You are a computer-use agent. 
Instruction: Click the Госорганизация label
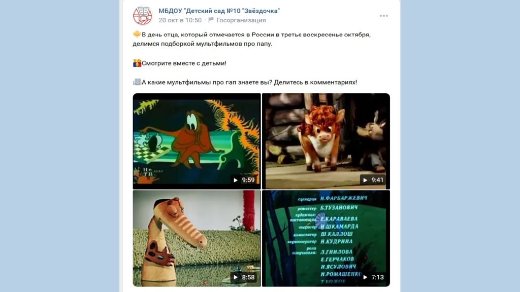point(241,20)
